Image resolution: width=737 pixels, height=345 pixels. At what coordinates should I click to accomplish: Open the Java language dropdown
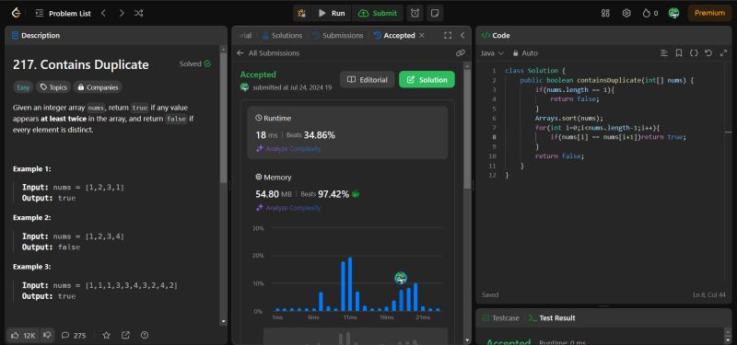[492, 53]
